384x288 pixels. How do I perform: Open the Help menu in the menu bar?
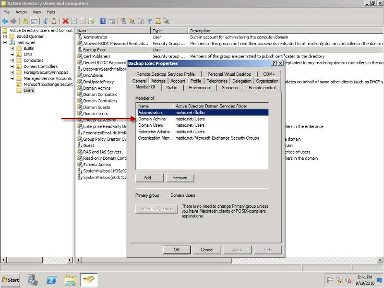tap(51, 12)
